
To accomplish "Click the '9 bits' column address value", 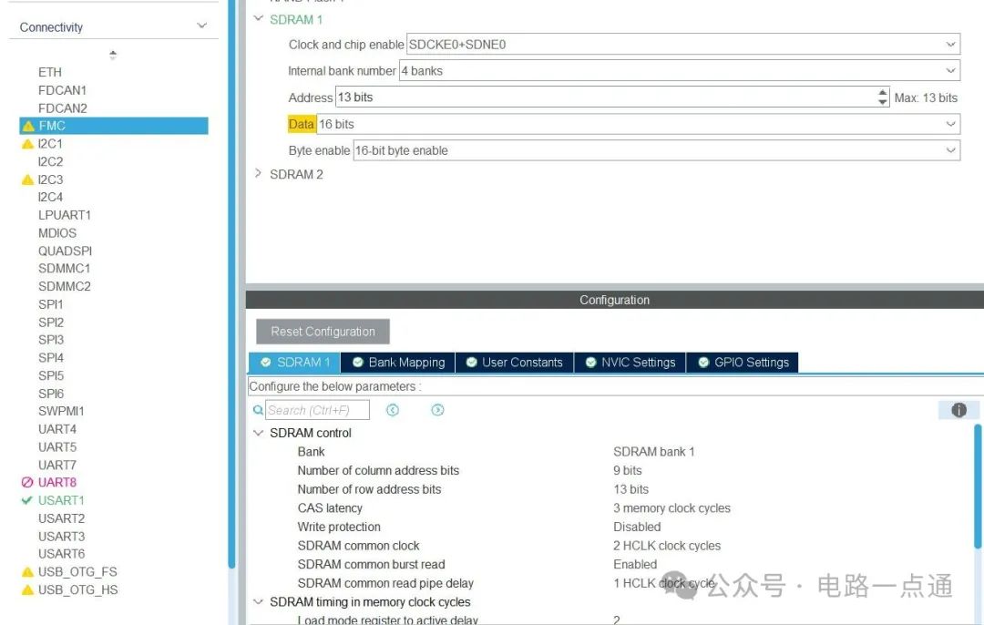I will click(628, 471).
